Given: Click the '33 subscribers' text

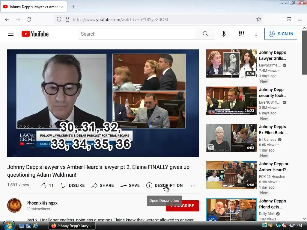Looking at the screenshot, I should coord(38,209).
